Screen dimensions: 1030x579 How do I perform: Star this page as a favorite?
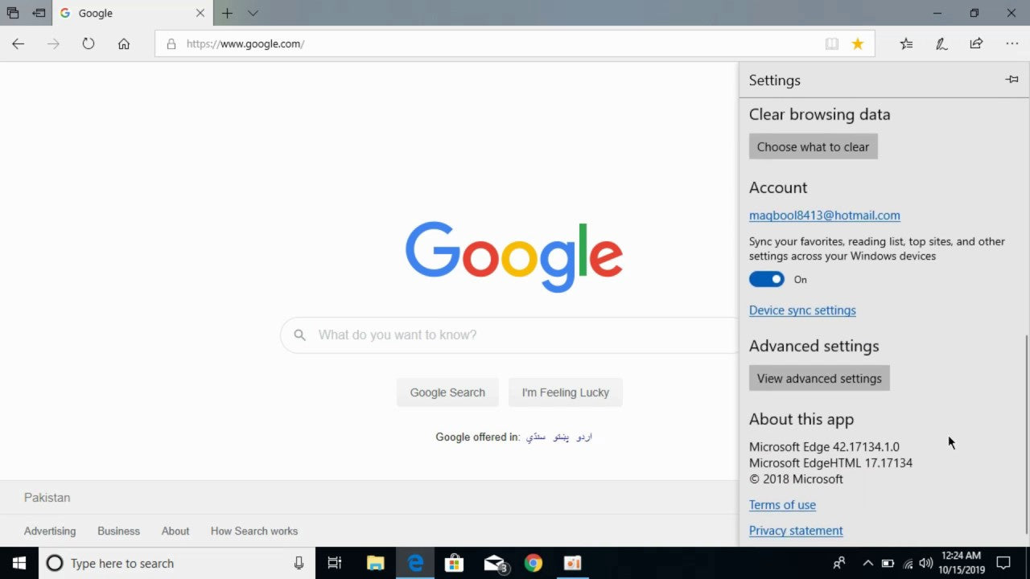pyautogui.click(x=858, y=44)
